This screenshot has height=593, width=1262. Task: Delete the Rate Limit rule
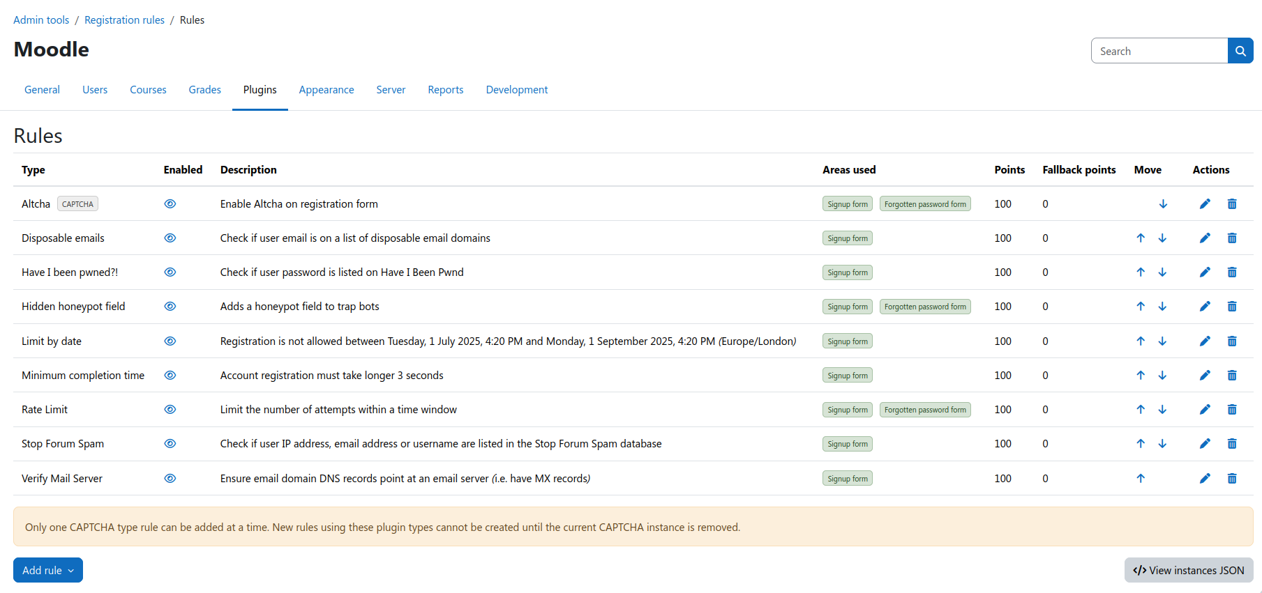coord(1232,410)
